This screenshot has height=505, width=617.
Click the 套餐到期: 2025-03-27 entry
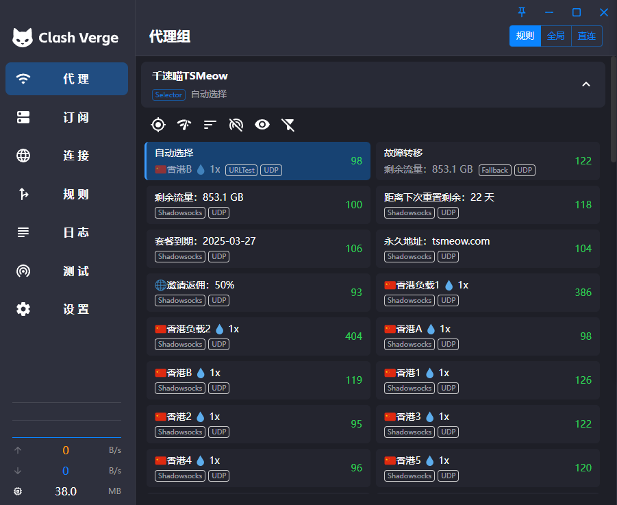(258, 249)
